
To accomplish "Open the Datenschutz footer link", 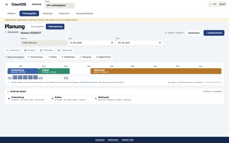I will click(113, 140).
